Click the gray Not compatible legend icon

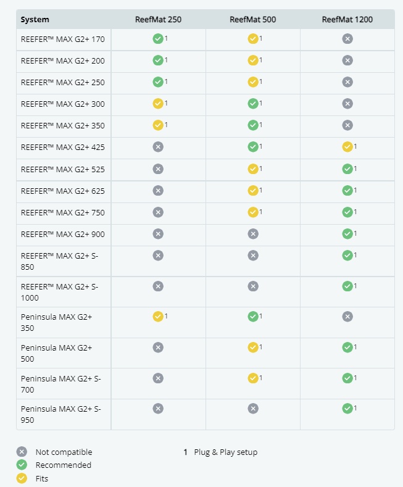pyautogui.click(x=22, y=452)
